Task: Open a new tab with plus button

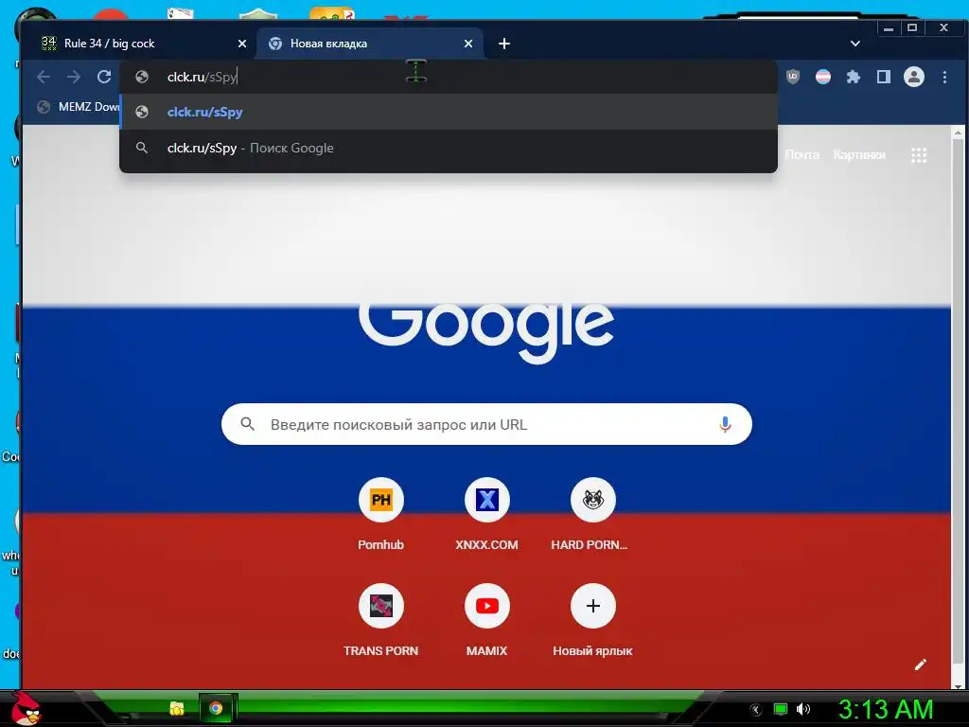Action: (504, 44)
